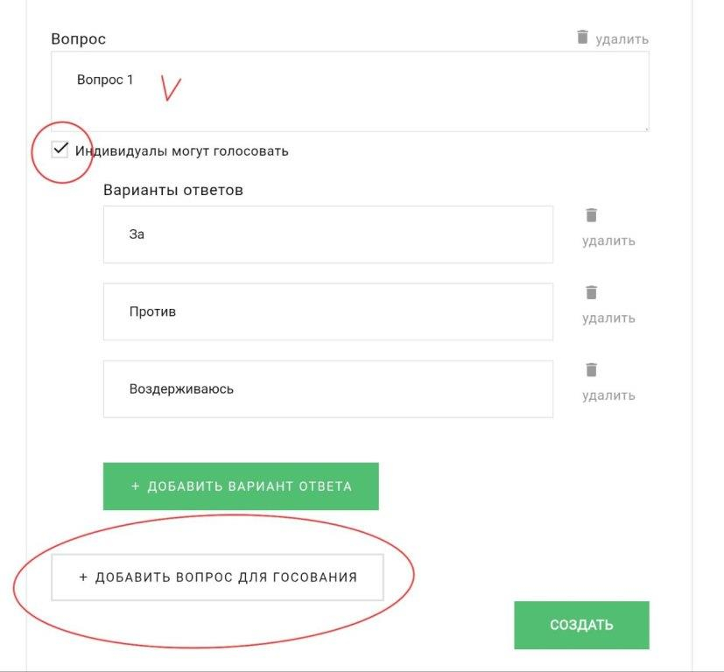Screen dimensions: 724x672
Task: Click the resize handle of the question text area
Action: coord(645,128)
